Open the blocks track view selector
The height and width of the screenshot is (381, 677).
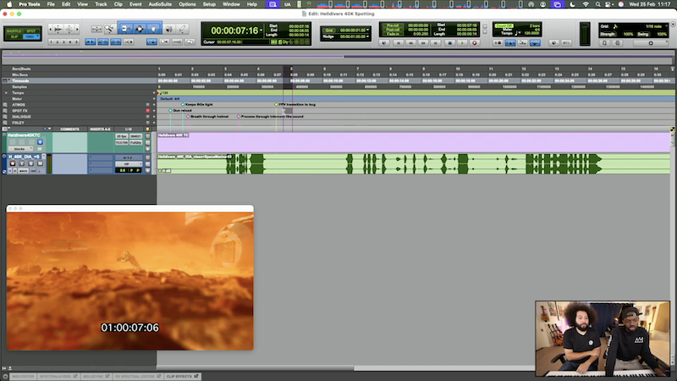19,148
